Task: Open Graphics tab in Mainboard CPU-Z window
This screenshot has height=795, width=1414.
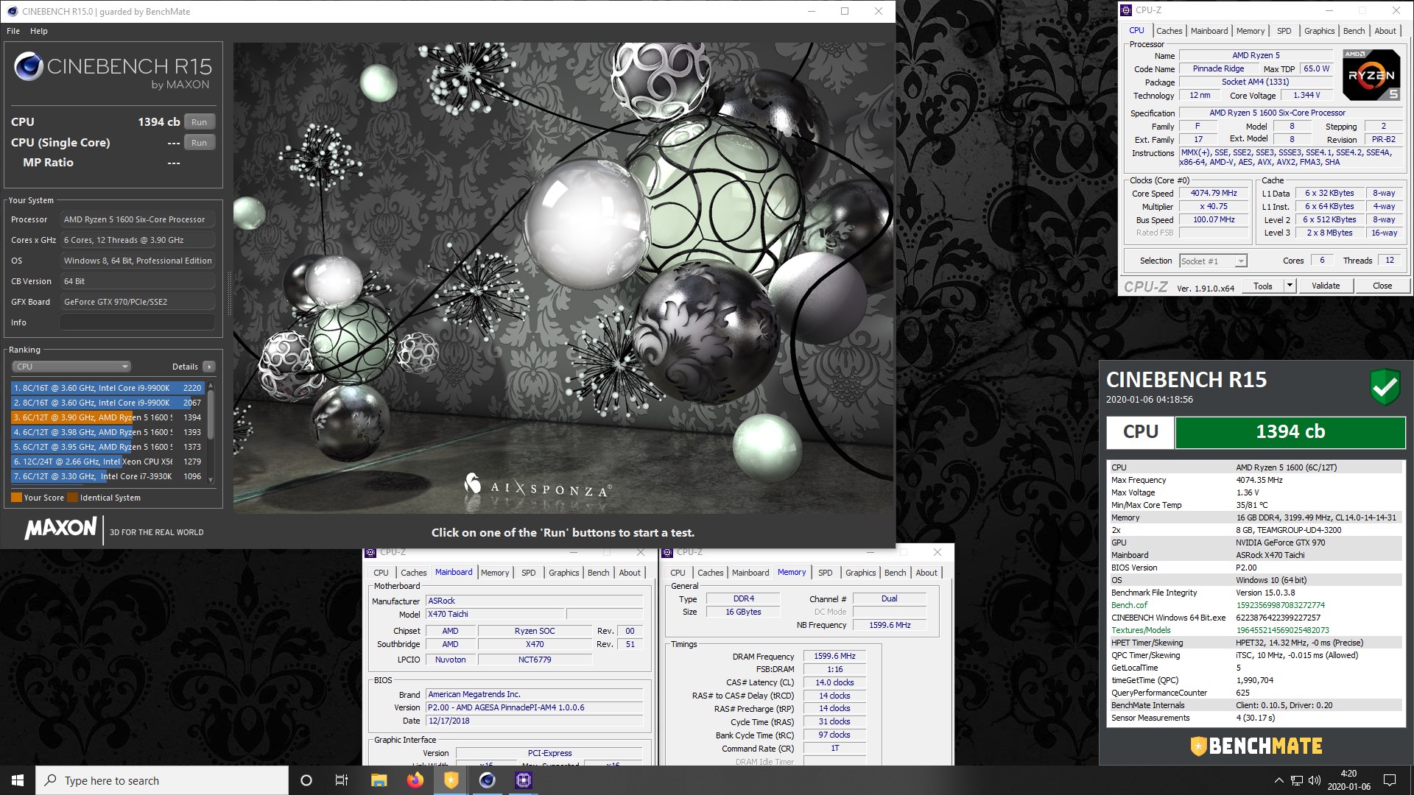Action: [563, 573]
